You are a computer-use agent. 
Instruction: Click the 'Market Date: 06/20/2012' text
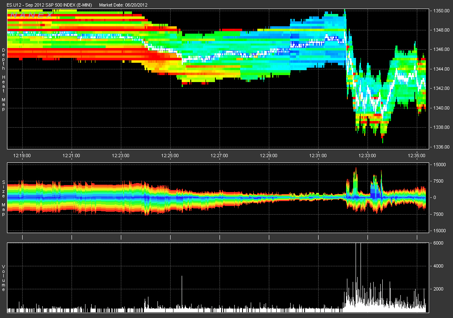123,5
